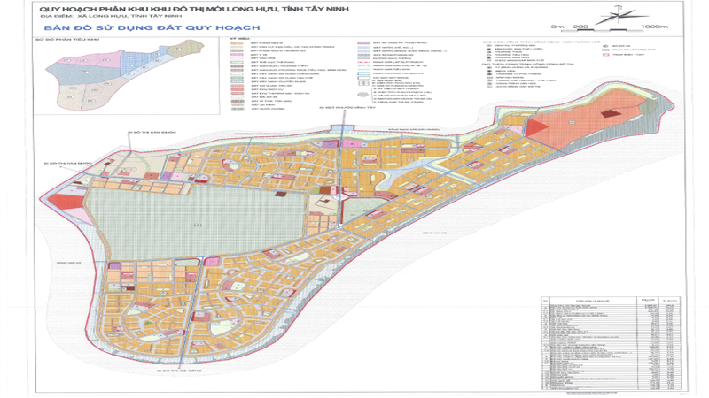The image size is (709, 398).
Task: Click the land use statistics table
Action: [611, 343]
